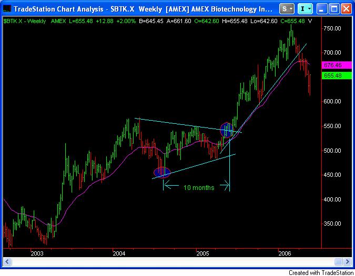This screenshot has height=276, width=355.
Task: Click the $BTK.X - Weekly symbol label
Action: click(24, 21)
